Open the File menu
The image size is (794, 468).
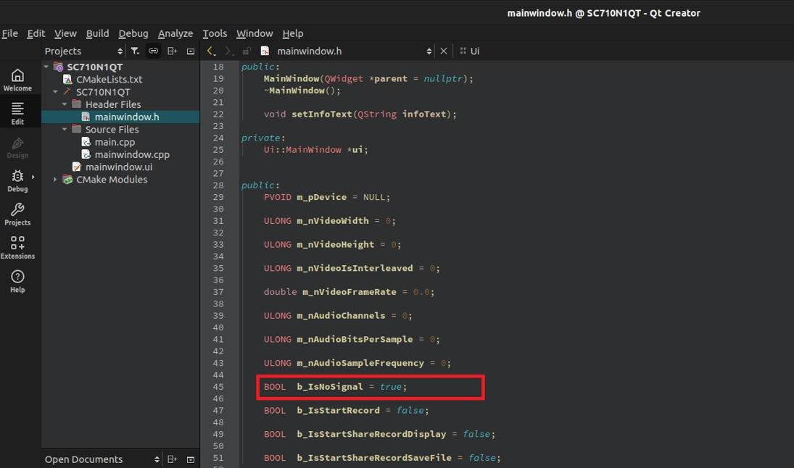click(x=9, y=33)
